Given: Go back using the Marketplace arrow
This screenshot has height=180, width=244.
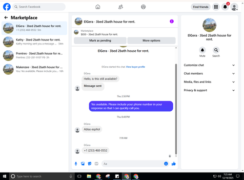Looking at the screenshot, I should [6, 18].
